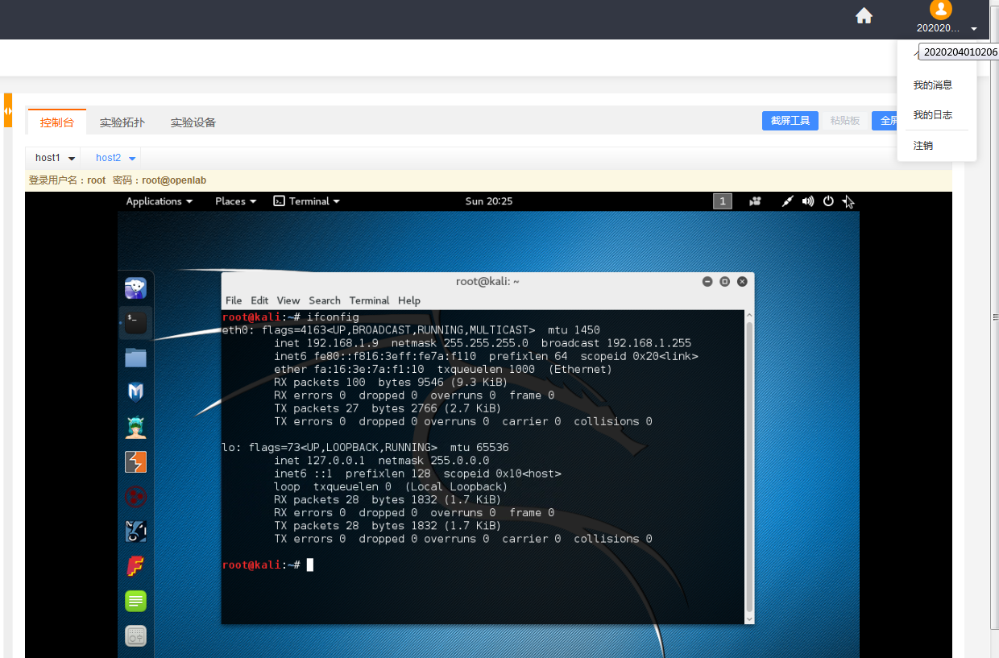Viewport: 999px width, 658px height.
Task: Launch Armitage green-haired girl dock icon
Action: tap(135, 427)
